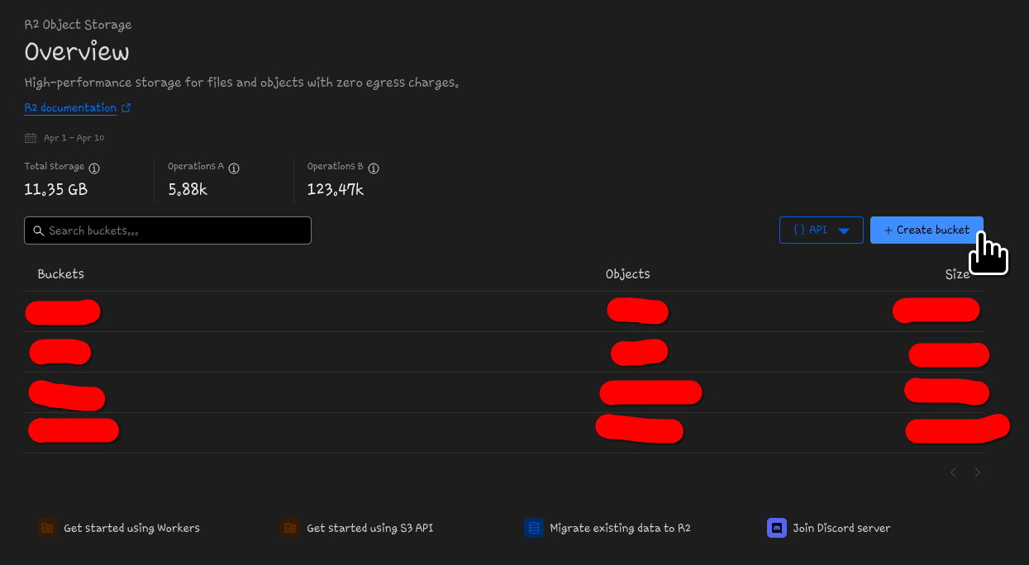Open Migrate existing data to R2 link
This screenshot has height=565, width=1029.
tap(620, 528)
